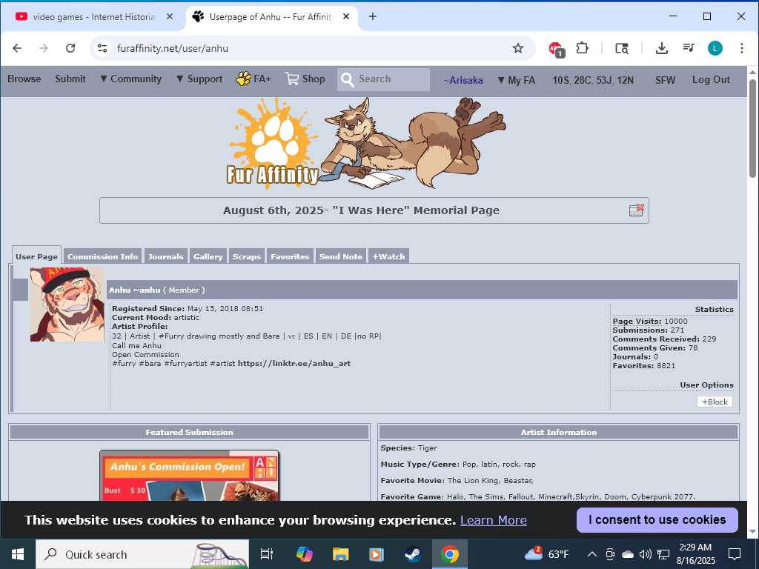
Task: Open the Windows Start menu
Action: pos(18,554)
